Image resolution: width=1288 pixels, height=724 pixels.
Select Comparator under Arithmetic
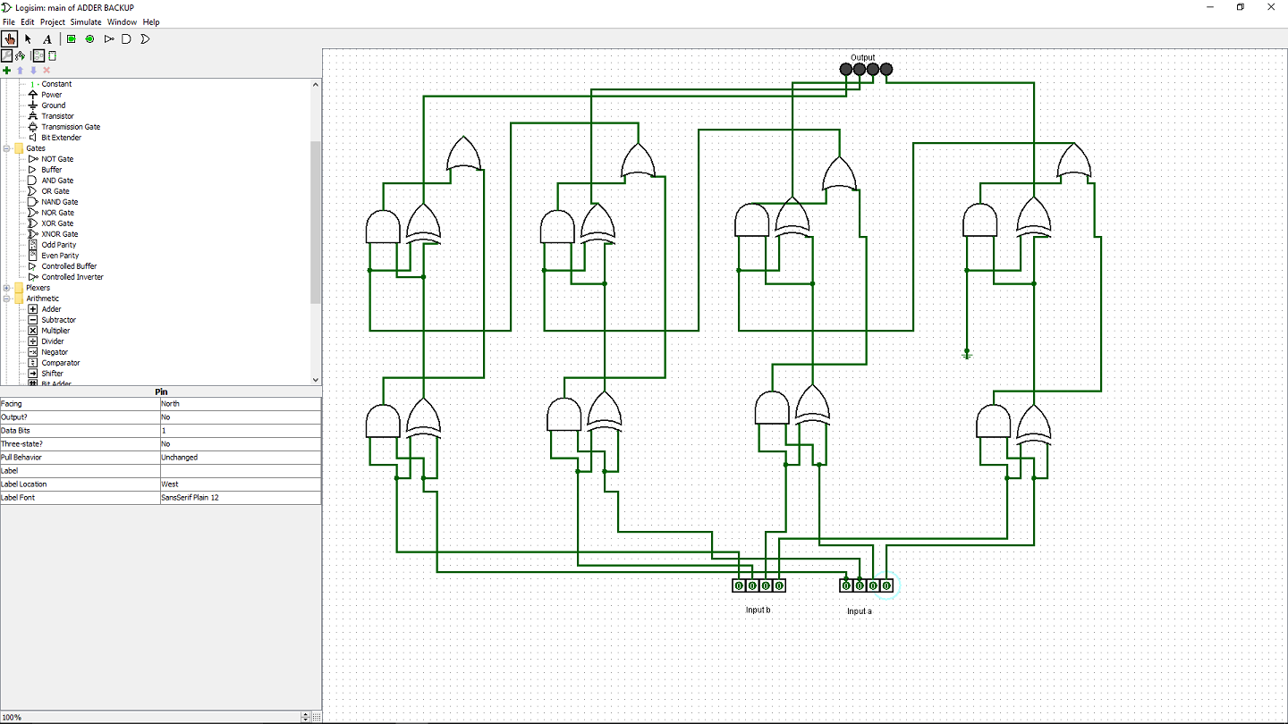coord(61,363)
